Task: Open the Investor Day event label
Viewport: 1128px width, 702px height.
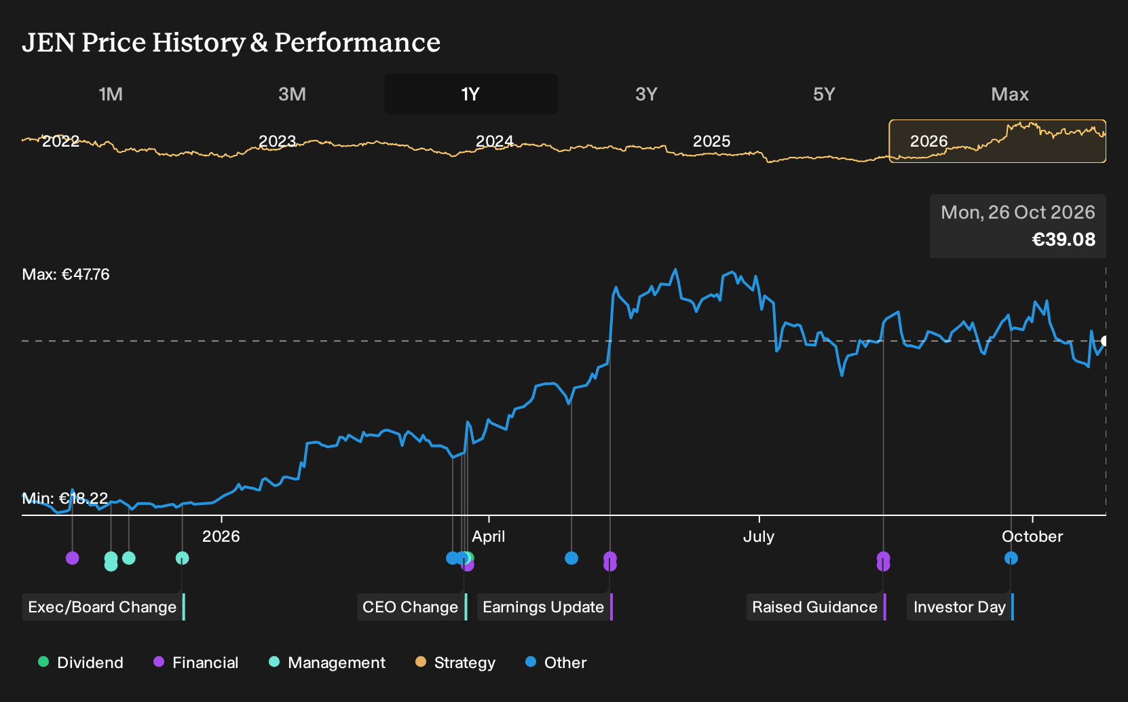Action: (960, 607)
